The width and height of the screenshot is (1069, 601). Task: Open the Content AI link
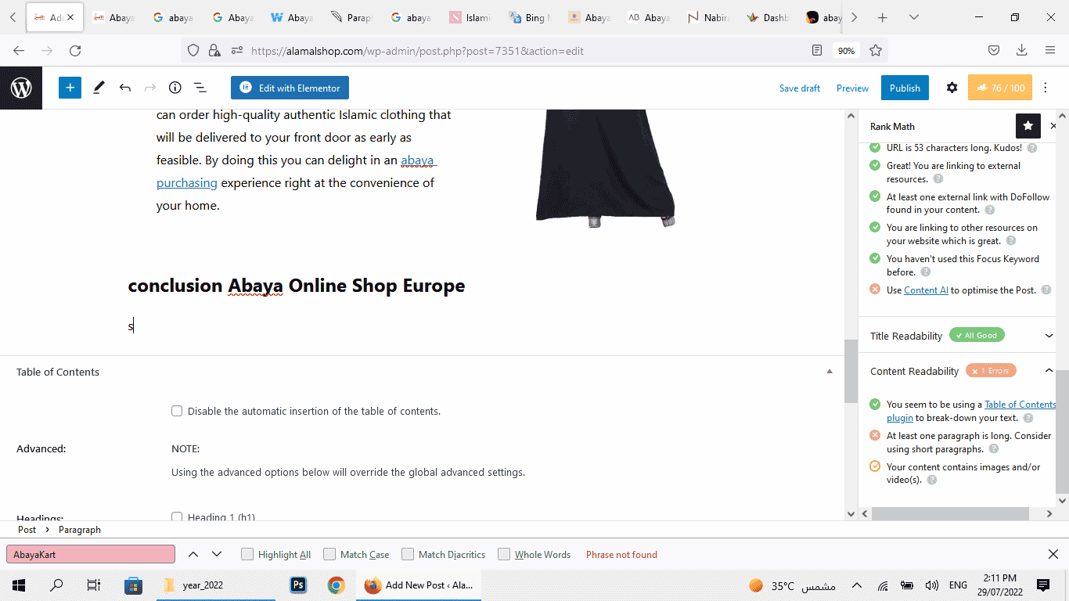(x=926, y=290)
